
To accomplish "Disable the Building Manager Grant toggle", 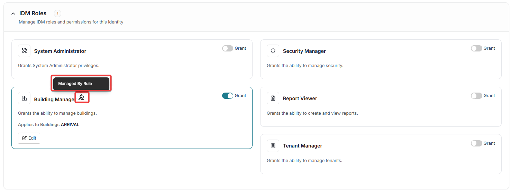I will (228, 96).
